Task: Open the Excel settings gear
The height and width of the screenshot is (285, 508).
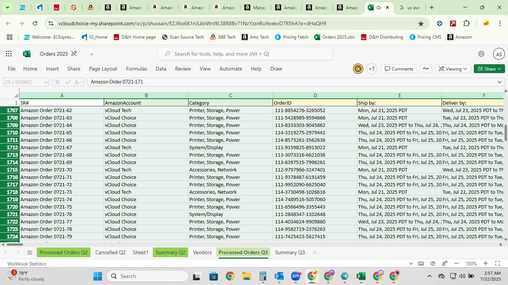Action: click(x=481, y=54)
